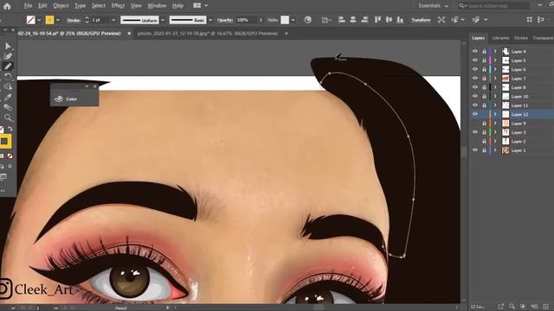
Task: Switch to the Libraries panel tab
Action: pos(500,38)
